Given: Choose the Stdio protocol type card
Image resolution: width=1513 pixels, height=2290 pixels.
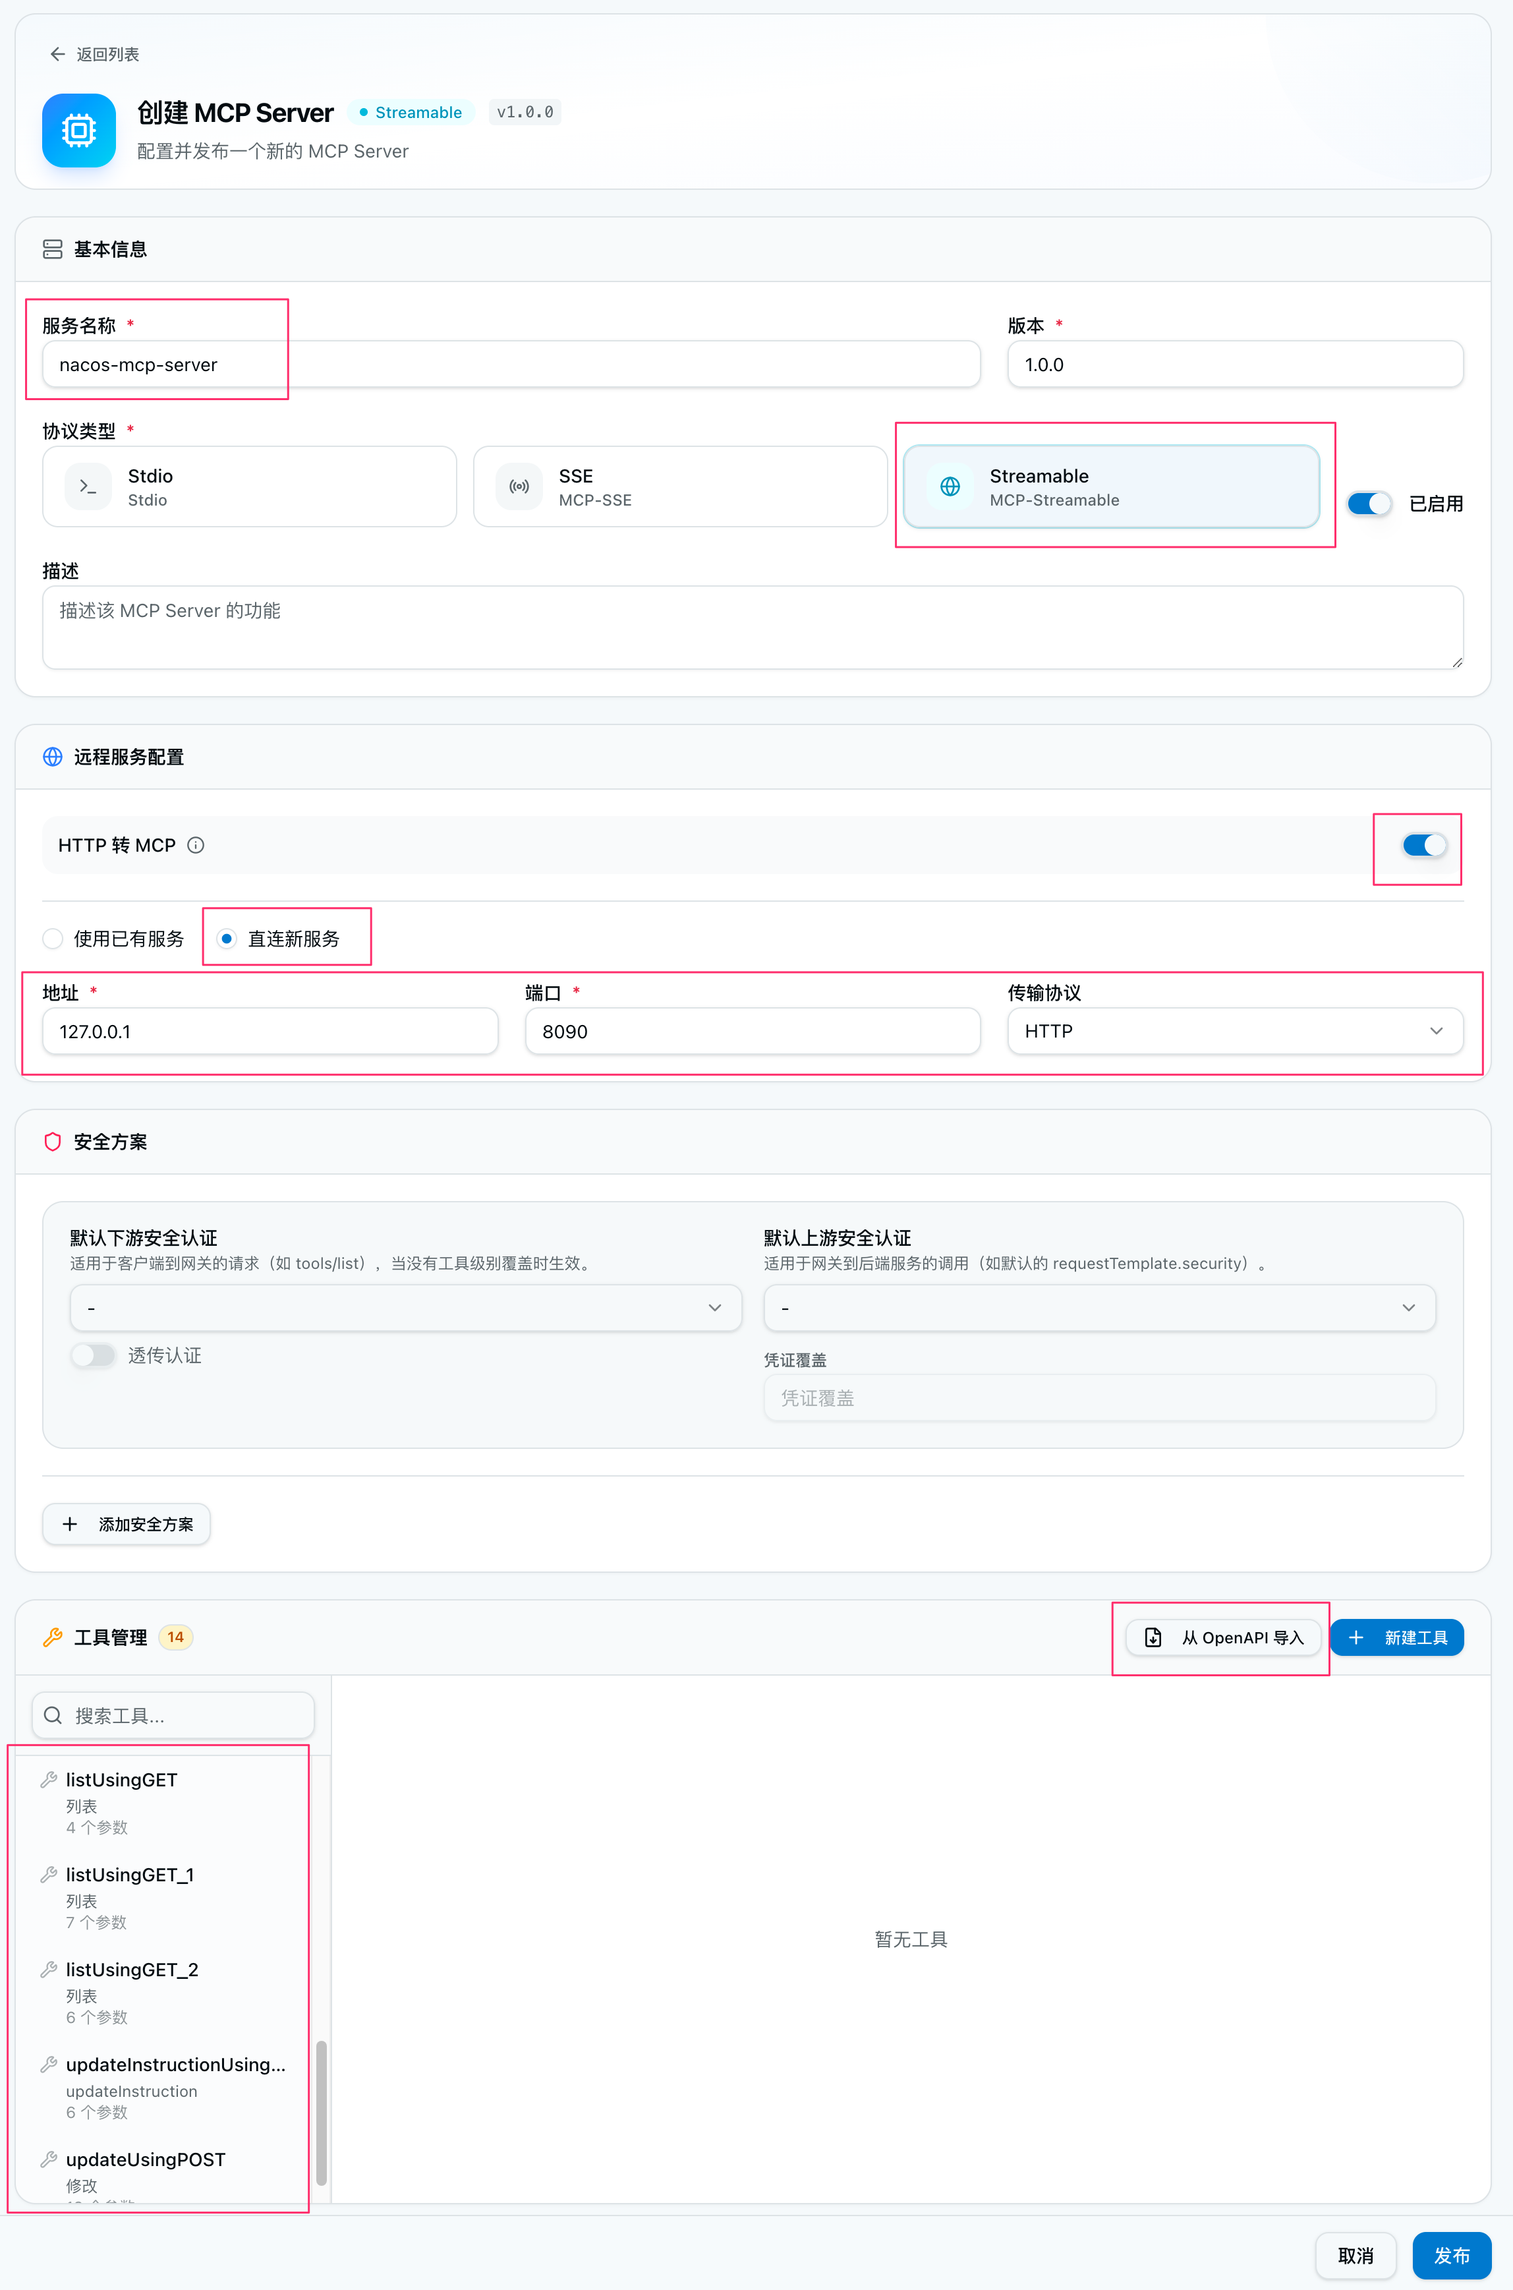Looking at the screenshot, I should tap(249, 486).
